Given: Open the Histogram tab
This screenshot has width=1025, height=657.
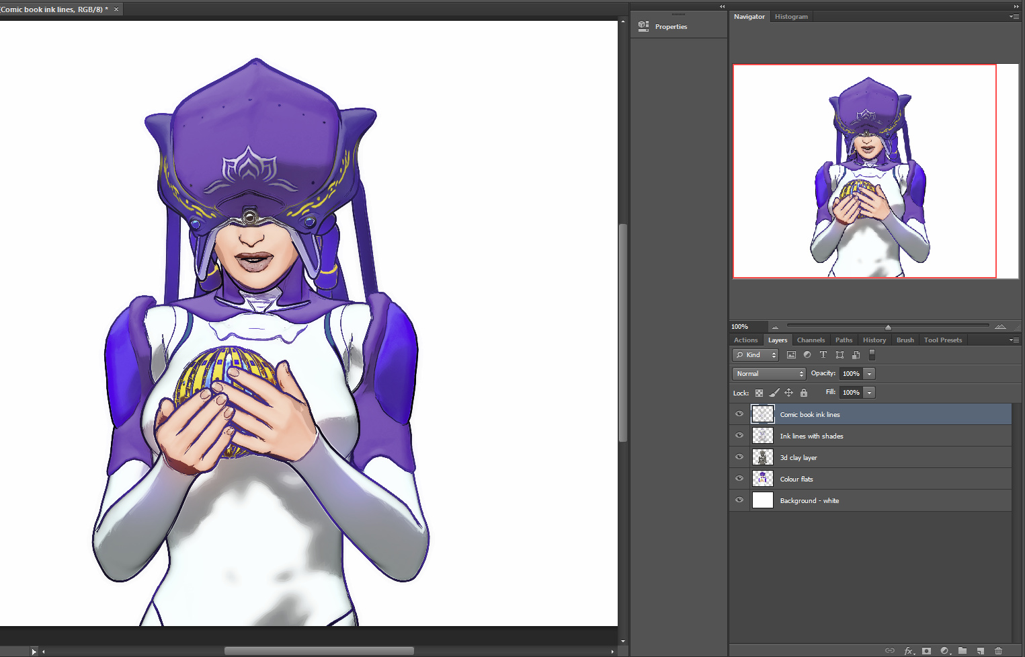Looking at the screenshot, I should point(791,17).
